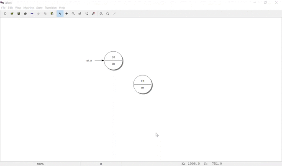This screenshot has width=282, height=166.
Task: Choose the Pan (cross arrows) tool
Action: pyautogui.click(x=67, y=13)
